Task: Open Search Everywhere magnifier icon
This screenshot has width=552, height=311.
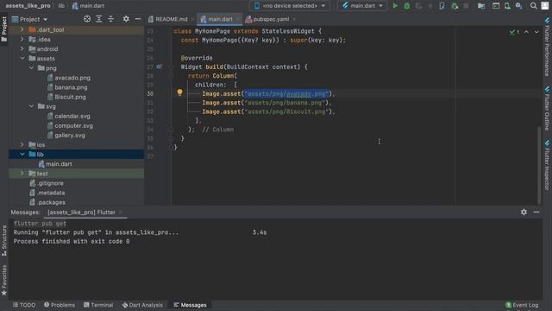Action: point(534,6)
